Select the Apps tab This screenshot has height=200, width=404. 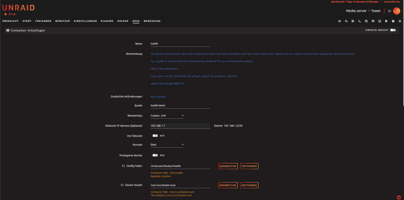pyautogui.click(x=136, y=21)
